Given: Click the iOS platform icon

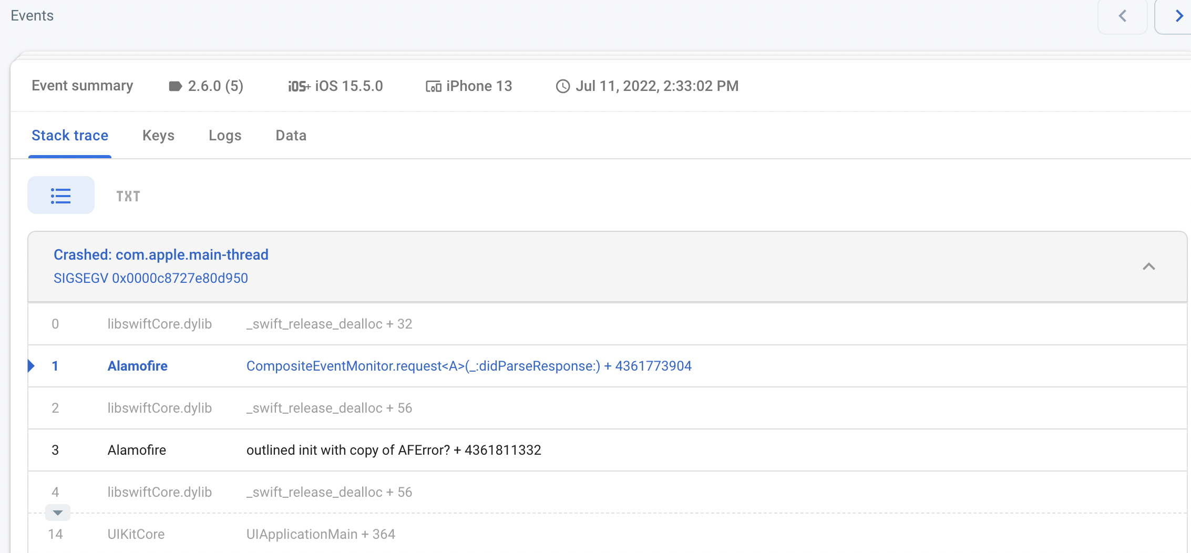Looking at the screenshot, I should 299,85.
